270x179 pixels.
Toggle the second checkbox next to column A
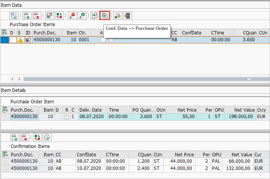pyautogui.click(x=111, y=40)
